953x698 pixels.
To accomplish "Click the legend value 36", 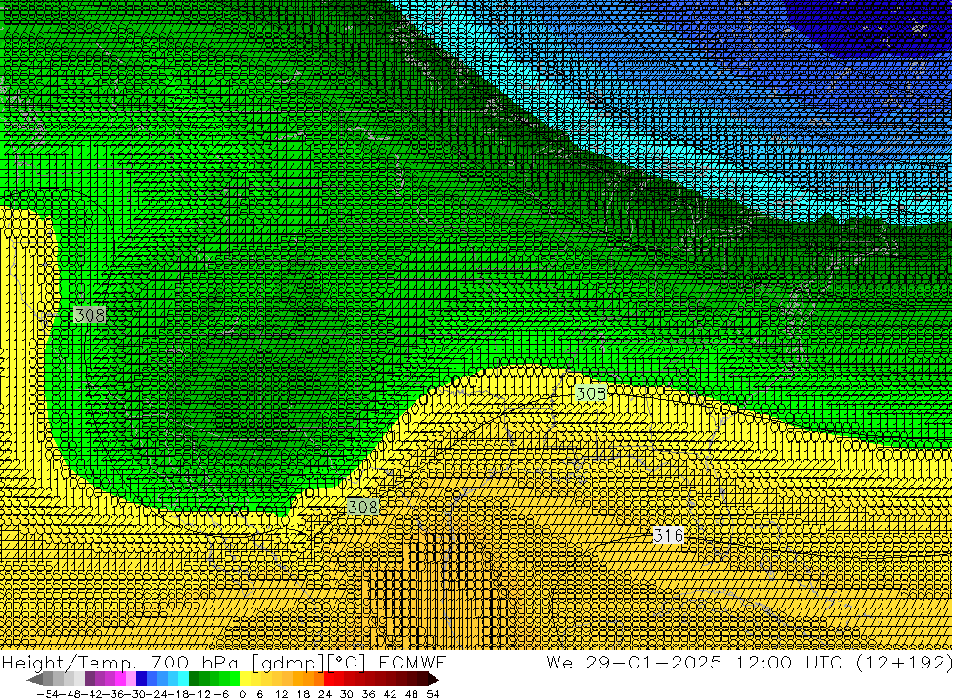I will click(368, 694).
